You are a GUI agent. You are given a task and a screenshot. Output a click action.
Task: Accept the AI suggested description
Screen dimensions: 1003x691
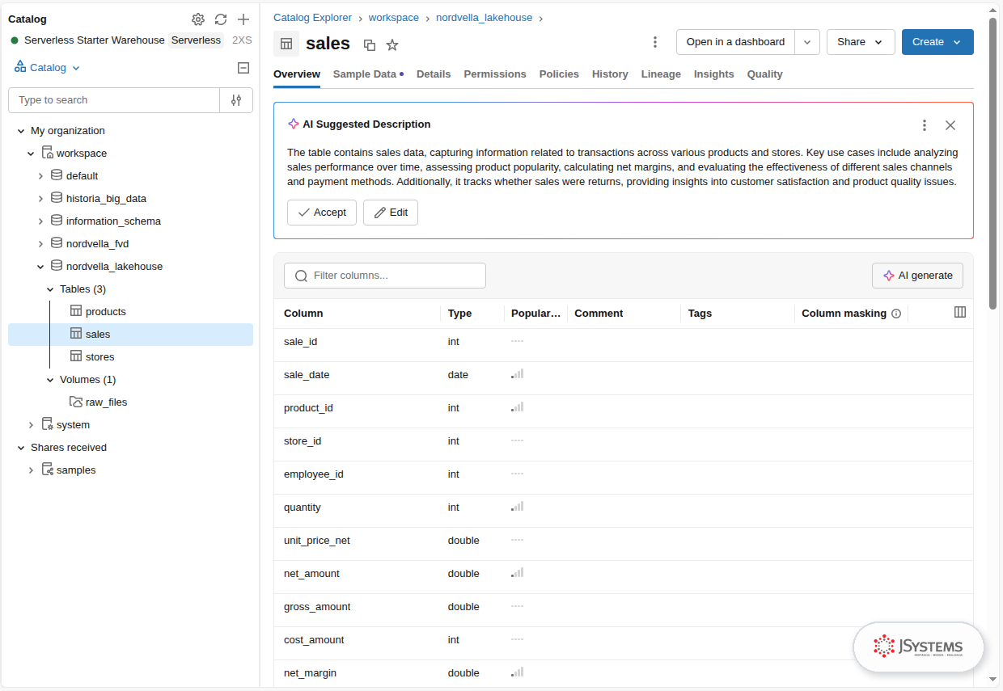pos(322,213)
